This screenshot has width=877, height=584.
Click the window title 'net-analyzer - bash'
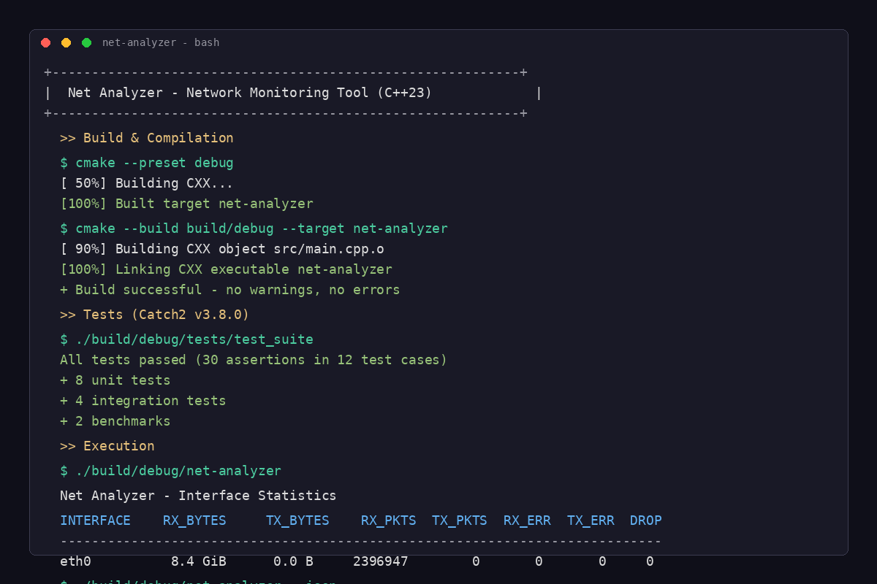[x=161, y=42]
